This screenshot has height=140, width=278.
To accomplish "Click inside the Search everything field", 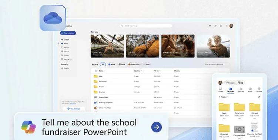I will click(146, 26).
